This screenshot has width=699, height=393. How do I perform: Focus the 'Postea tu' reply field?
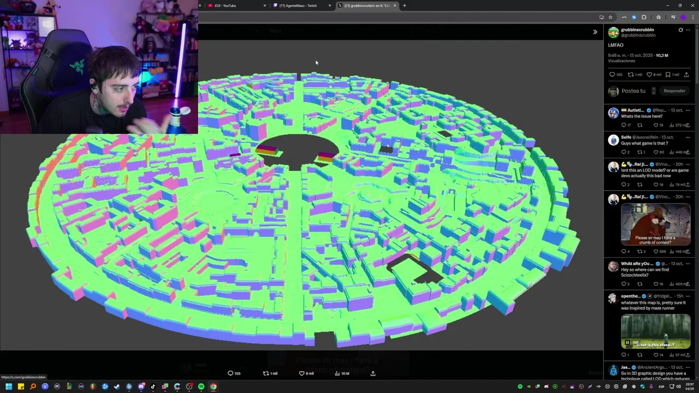tap(633, 91)
